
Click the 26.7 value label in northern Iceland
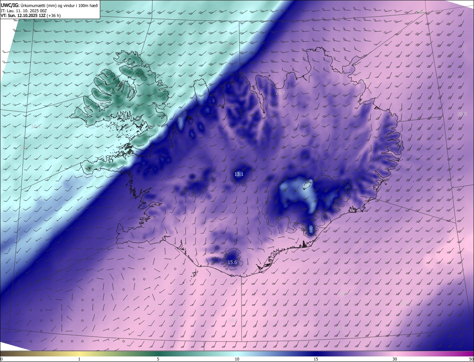coord(280,93)
